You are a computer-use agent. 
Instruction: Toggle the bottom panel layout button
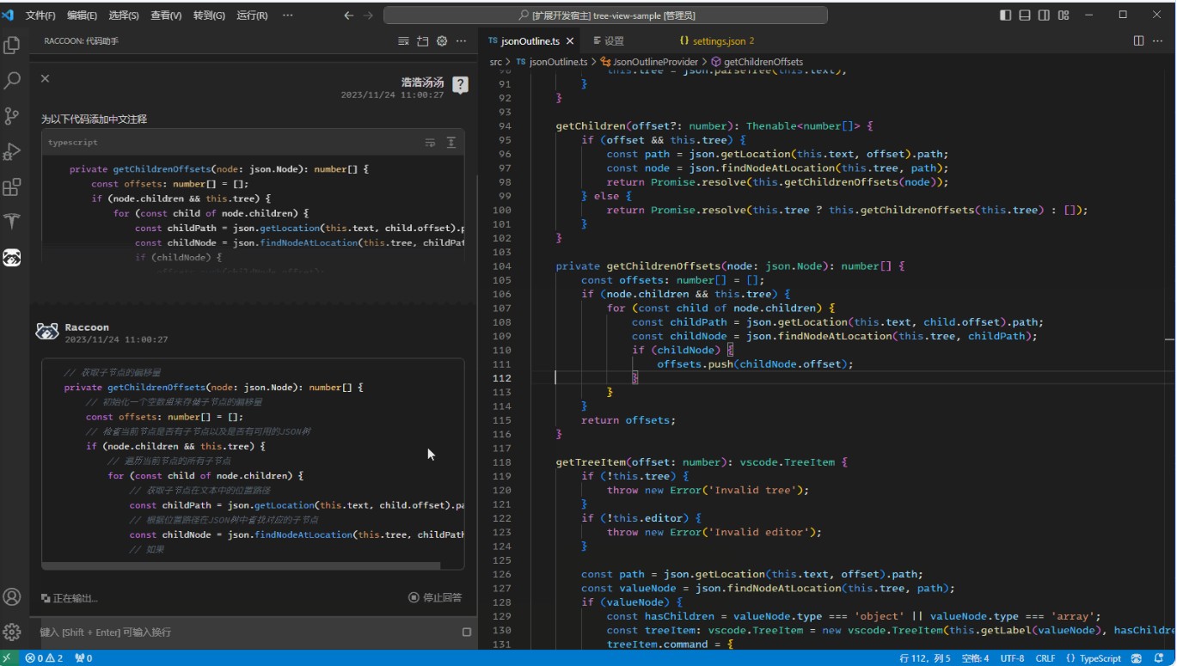click(x=1024, y=15)
